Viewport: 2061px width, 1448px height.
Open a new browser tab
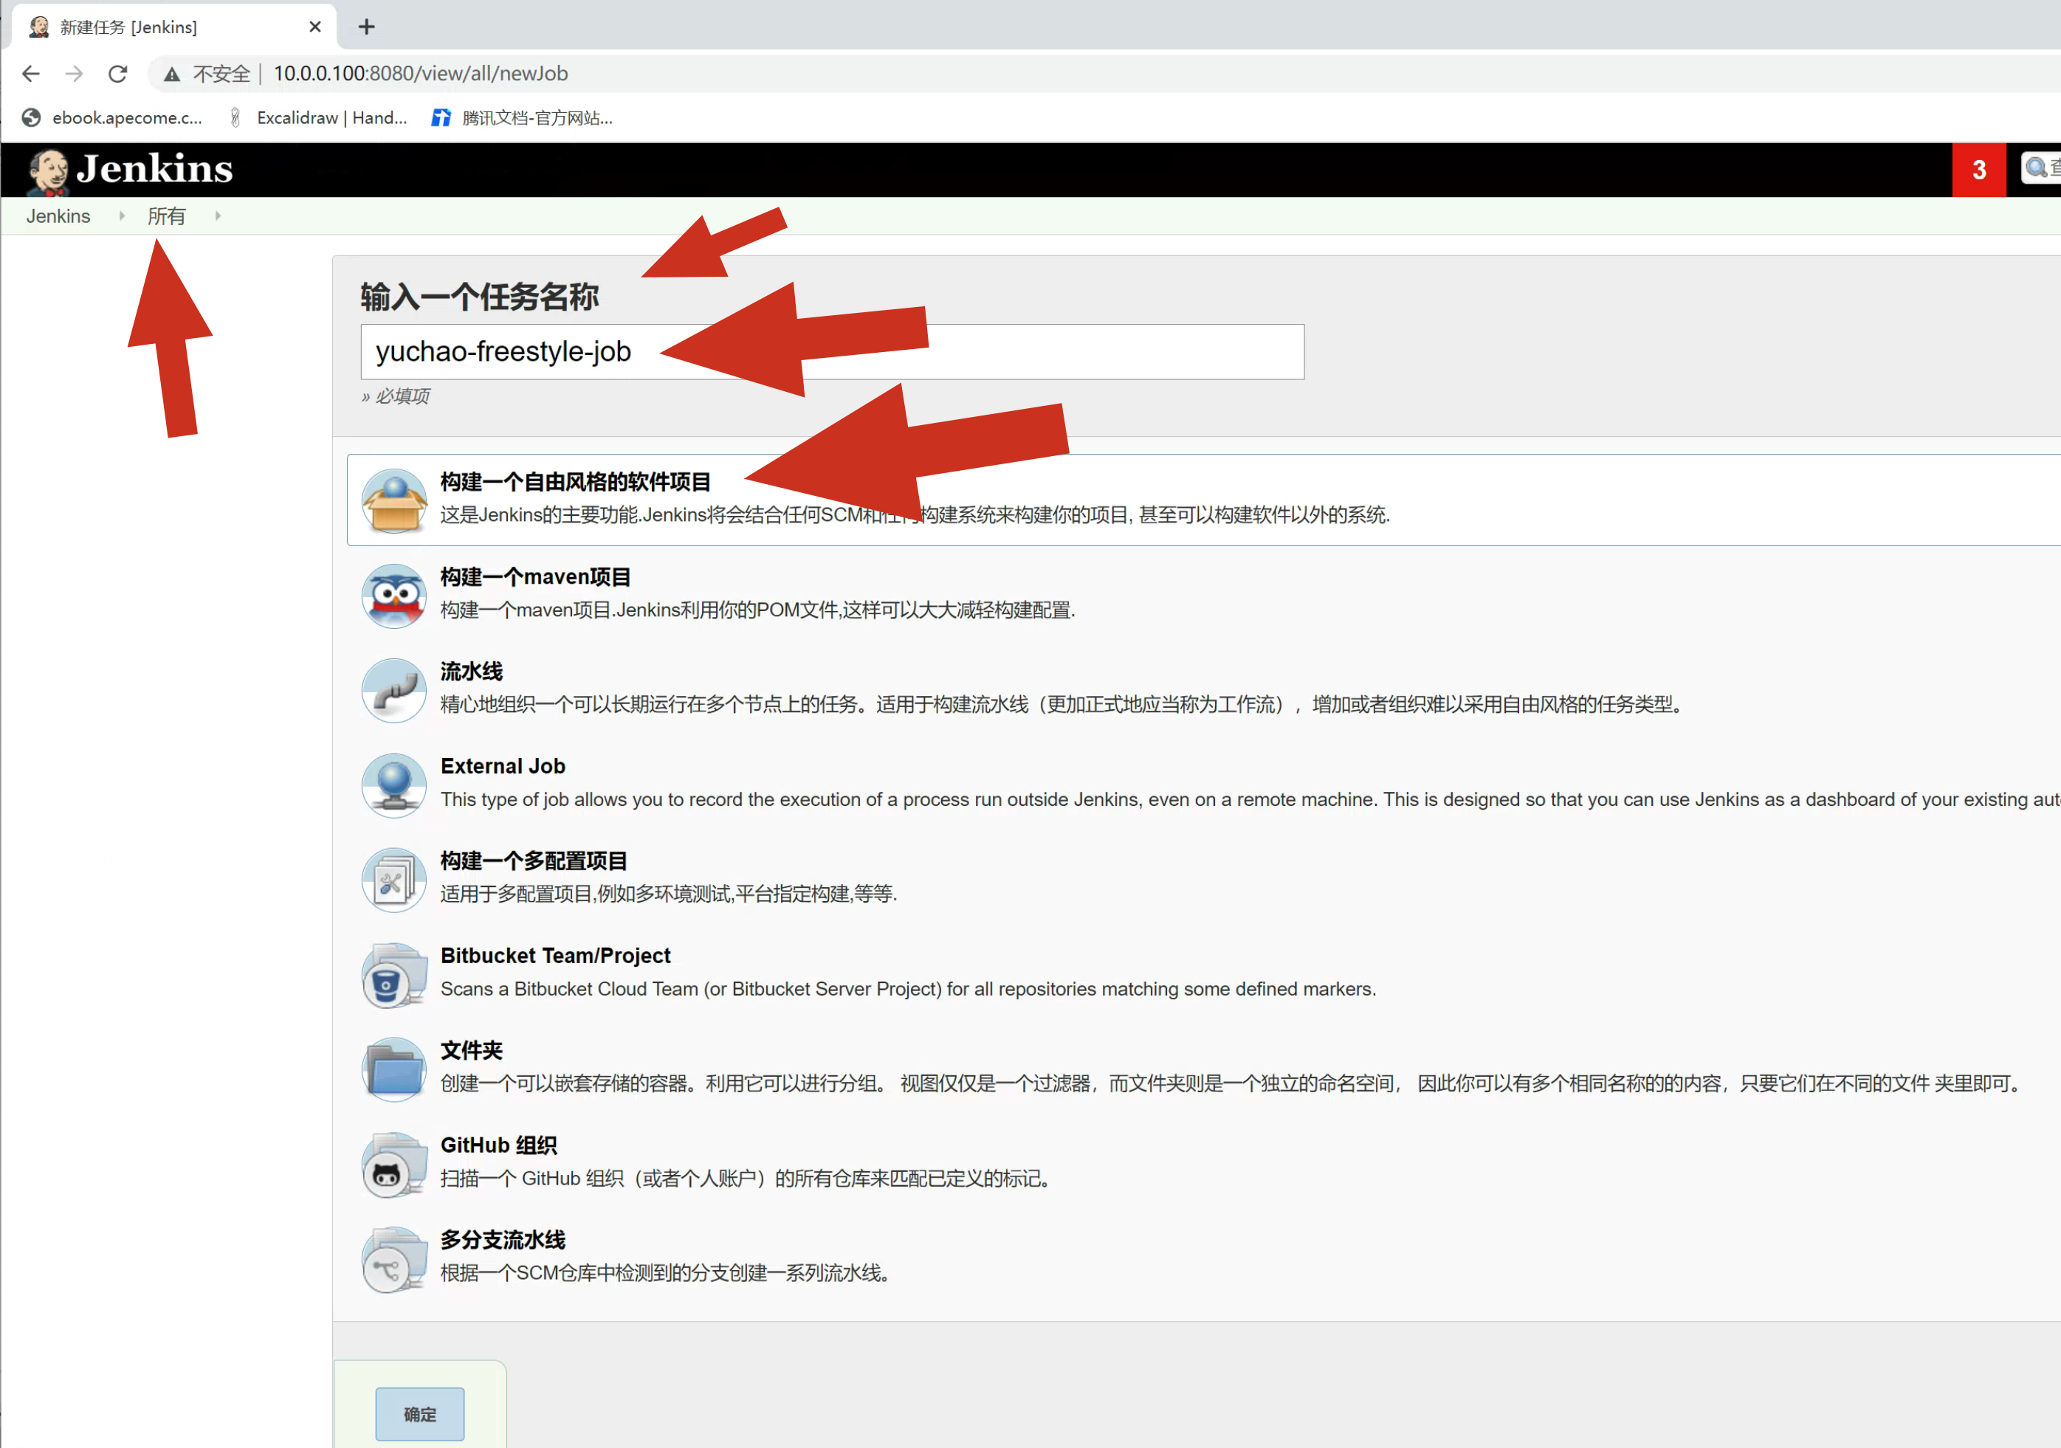click(366, 27)
